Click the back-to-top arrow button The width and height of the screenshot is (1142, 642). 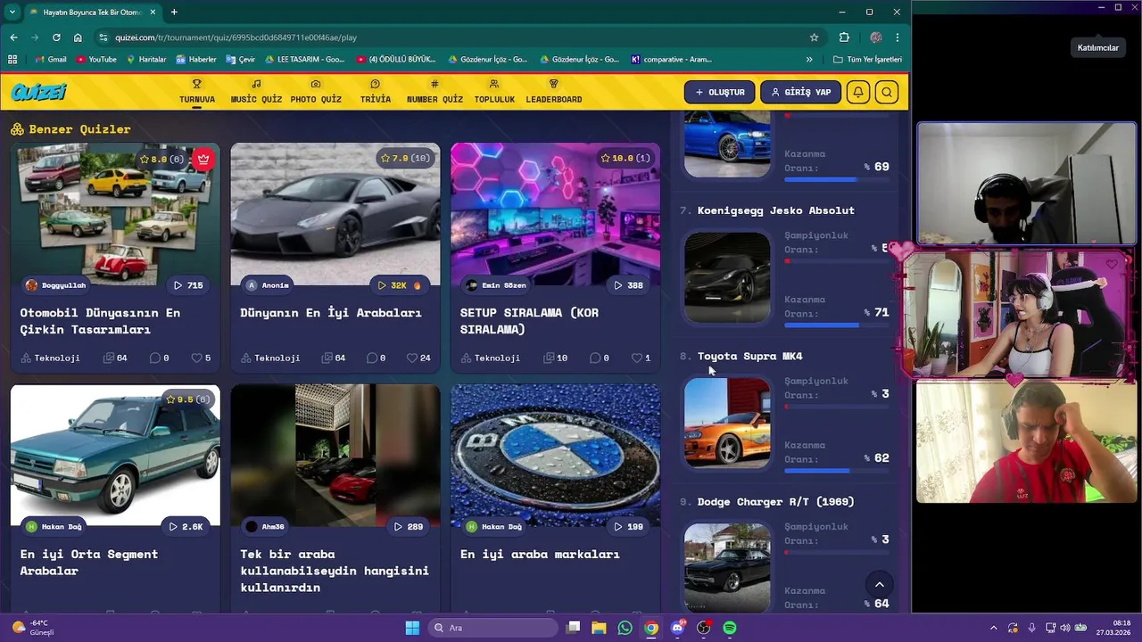tap(879, 585)
